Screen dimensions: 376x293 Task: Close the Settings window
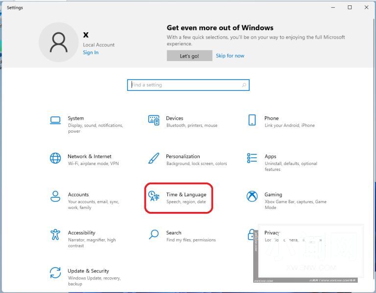pyautogui.click(x=366, y=7)
